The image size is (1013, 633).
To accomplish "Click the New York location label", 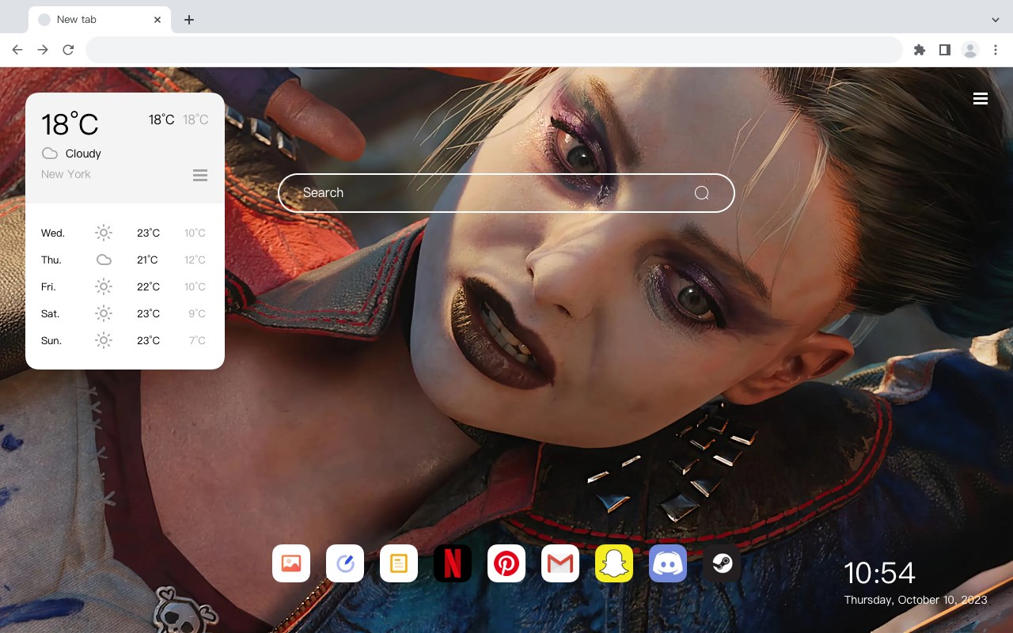I will pyautogui.click(x=66, y=174).
